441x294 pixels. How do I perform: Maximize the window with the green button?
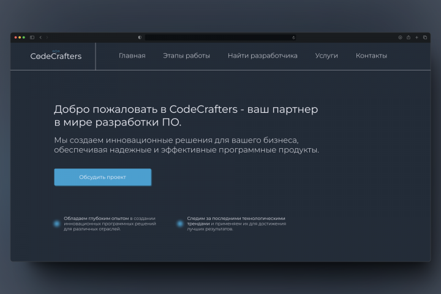[24, 37]
